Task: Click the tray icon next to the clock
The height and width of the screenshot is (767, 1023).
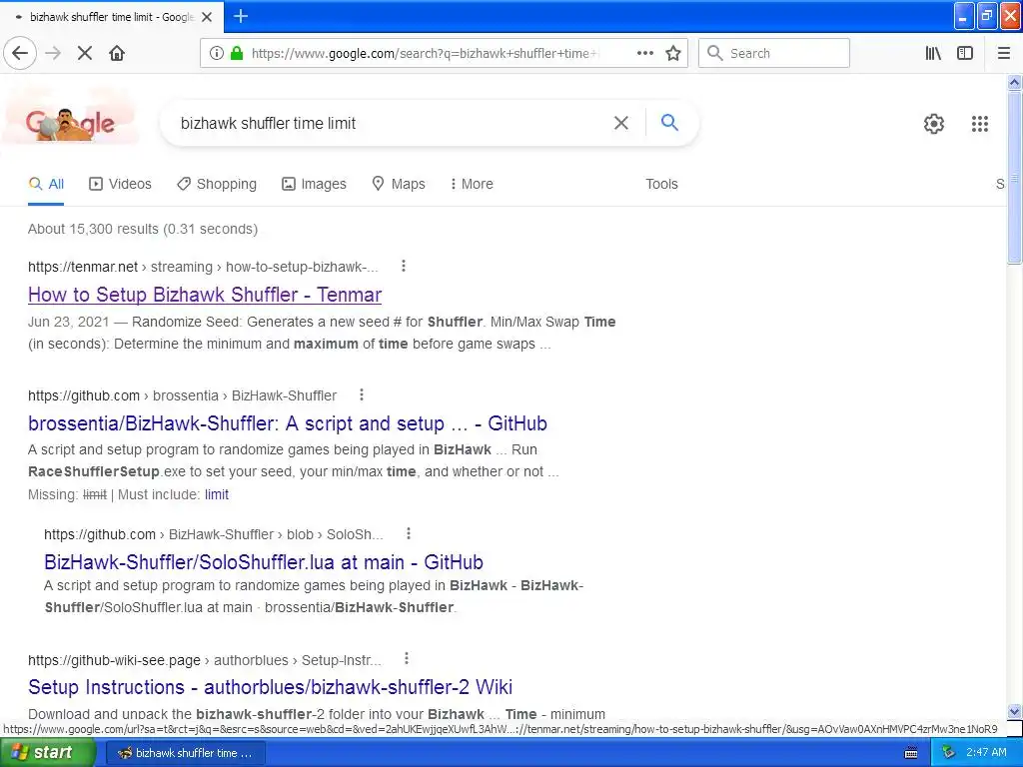Action: [948, 753]
